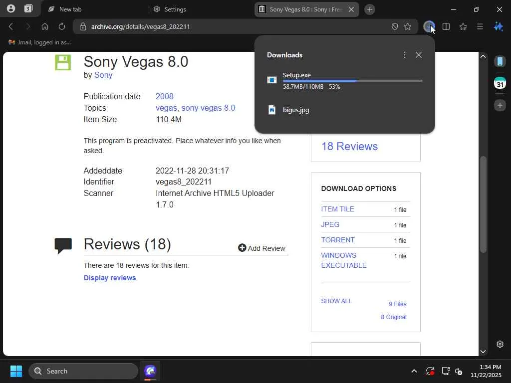The width and height of the screenshot is (511, 383).
Task: Click the browser icon in taskbar
Action: tap(150, 371)
